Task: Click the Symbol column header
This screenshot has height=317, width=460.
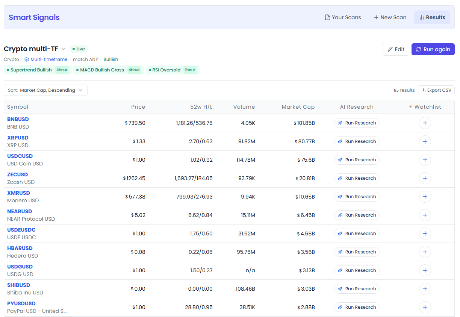Action: click(18, 107)
